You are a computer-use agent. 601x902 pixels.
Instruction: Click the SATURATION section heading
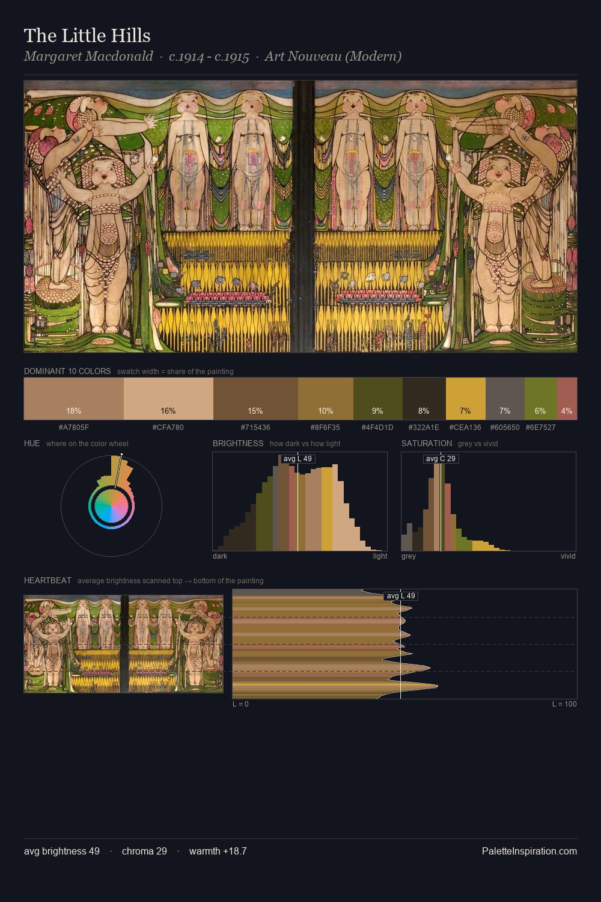(x=427, y=443)
